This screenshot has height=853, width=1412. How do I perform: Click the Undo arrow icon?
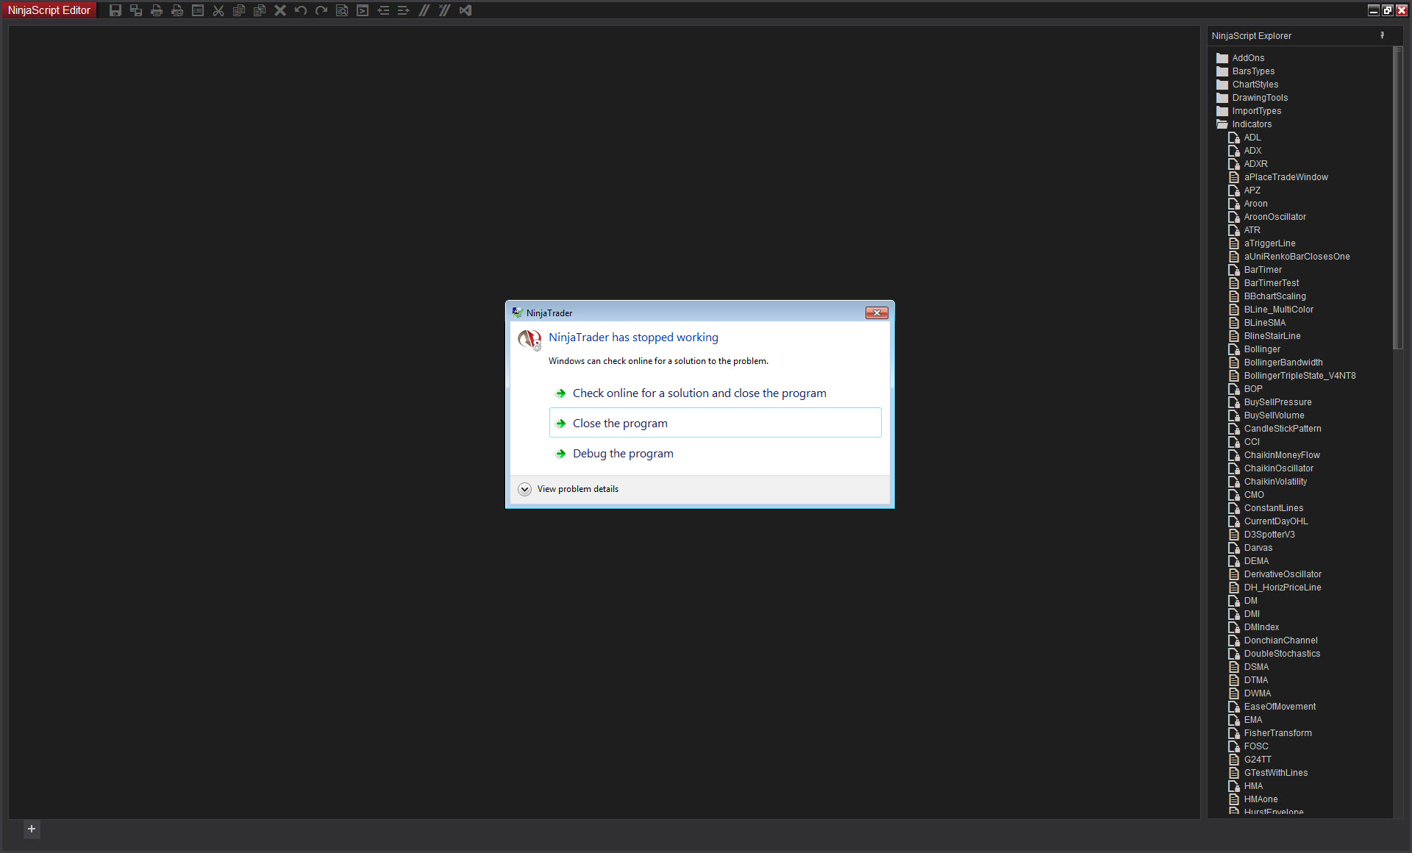(x=301, y=10)
